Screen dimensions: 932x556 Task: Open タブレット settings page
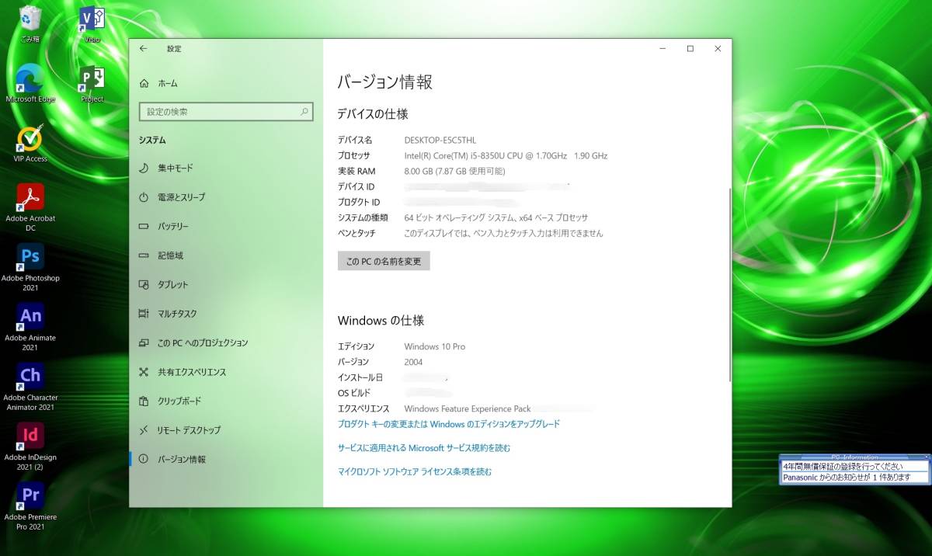(226, 284)
